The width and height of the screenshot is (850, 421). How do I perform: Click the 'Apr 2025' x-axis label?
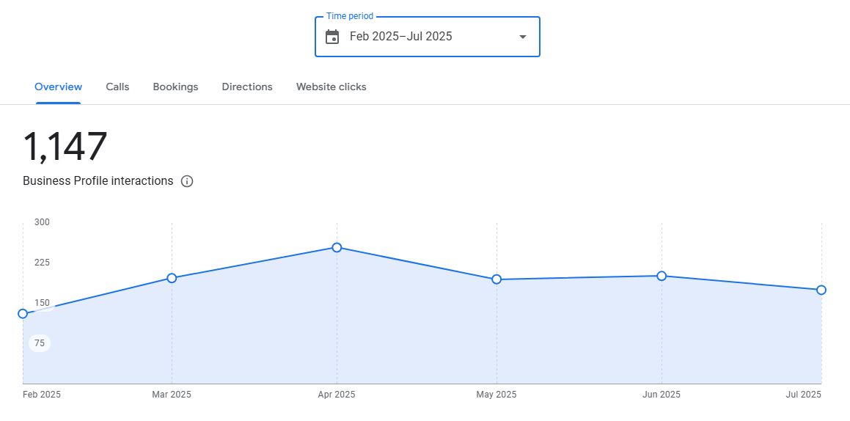click(336, 395)
